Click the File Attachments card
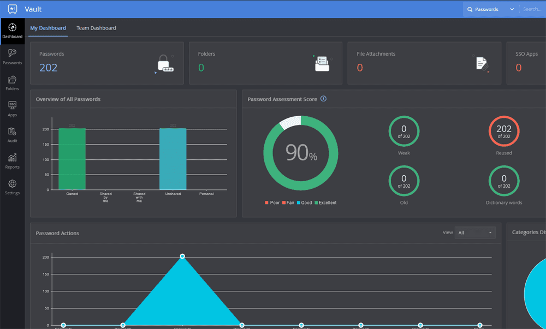The height and width of the screenshot is (329, 546). pos(424,63)
